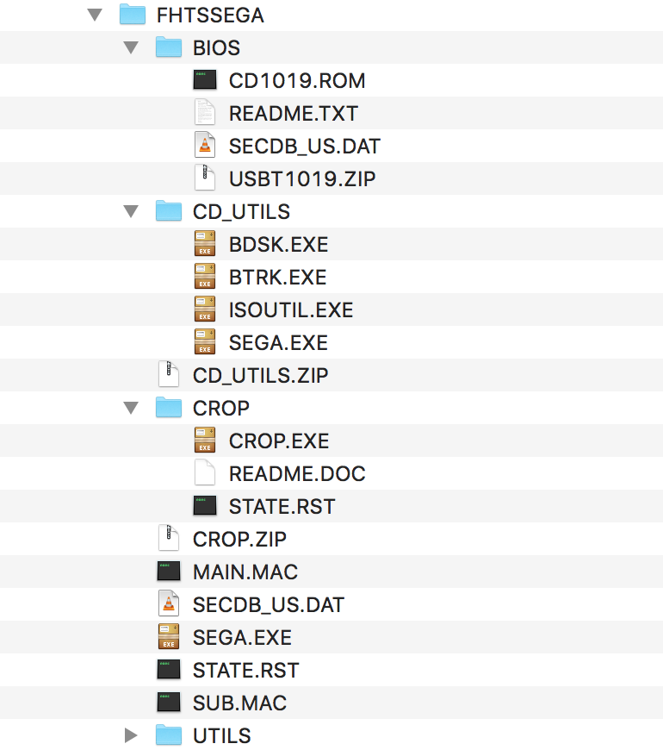Select the STATE.RST name above SUB.MAC
The width and height of the screenshot is (663, 750).
point(245,671)
